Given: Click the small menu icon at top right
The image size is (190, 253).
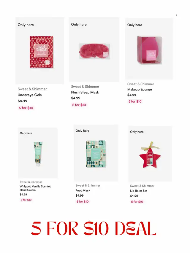Looking at the screenshot, I should [x=176, y=15].
